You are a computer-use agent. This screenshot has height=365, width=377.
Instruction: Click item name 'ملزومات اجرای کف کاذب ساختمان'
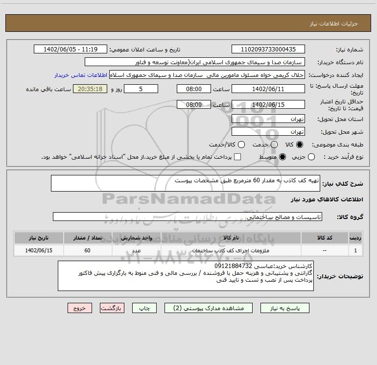[x=231, y=250]
